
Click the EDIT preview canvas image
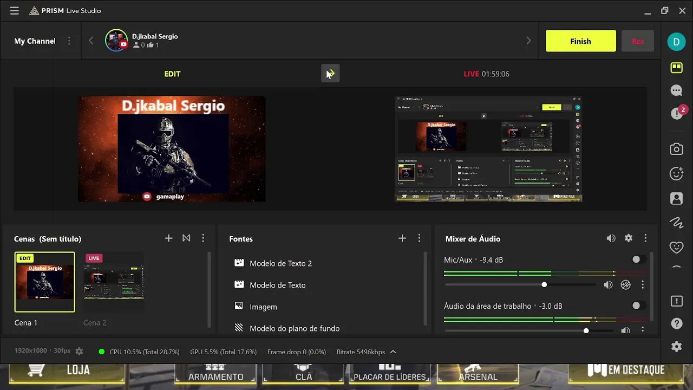[x=172, y=149]
